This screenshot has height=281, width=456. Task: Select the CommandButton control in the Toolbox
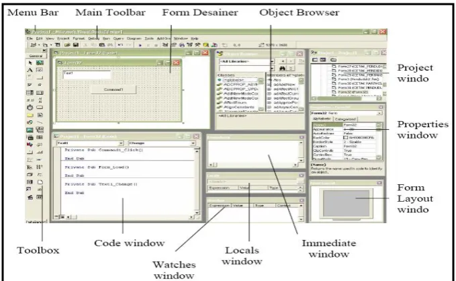[x=40, y=78]
